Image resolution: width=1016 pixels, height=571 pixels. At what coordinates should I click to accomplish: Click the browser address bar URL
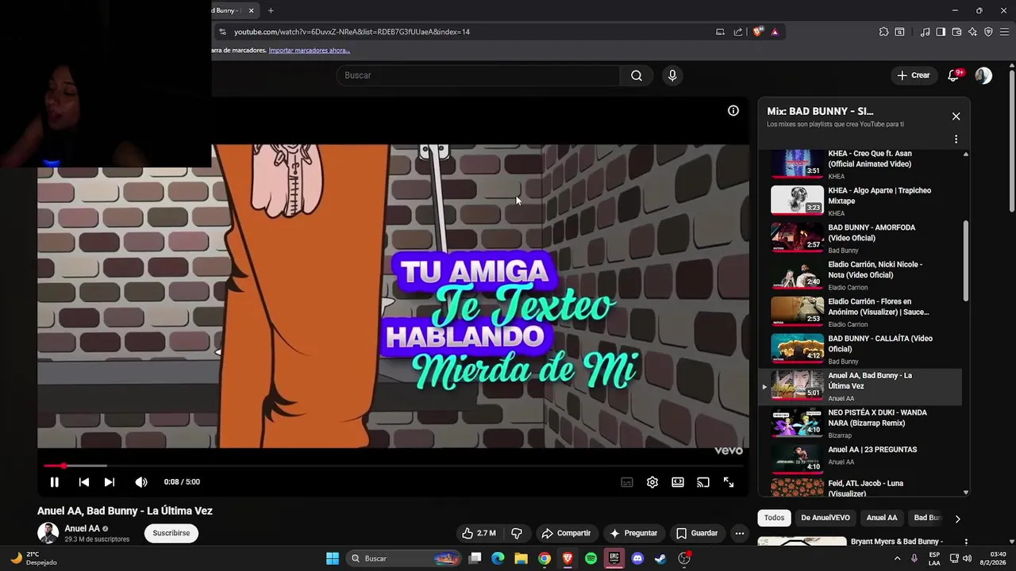tap(352, 32)
